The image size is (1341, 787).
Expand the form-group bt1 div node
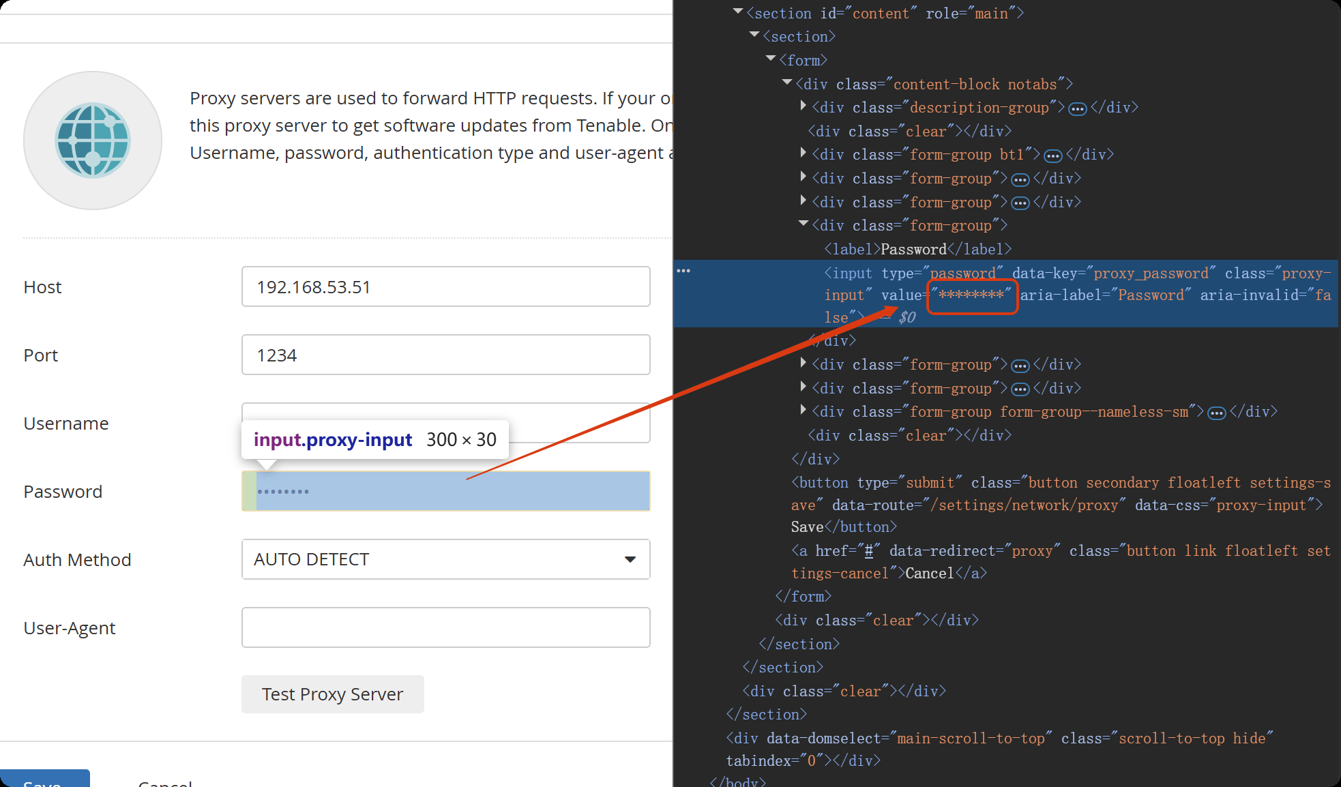(x=804, y=153)
